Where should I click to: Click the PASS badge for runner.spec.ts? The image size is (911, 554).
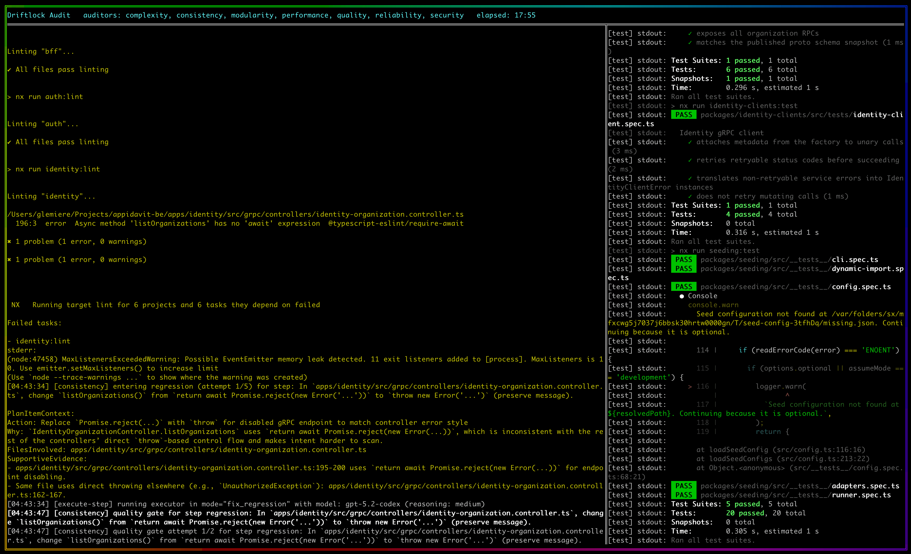click(x=683, y=495)
